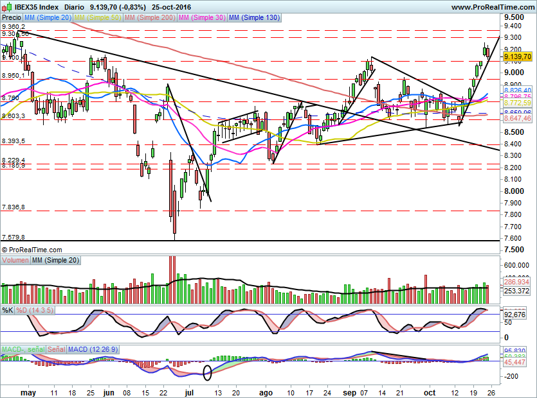Toggle the Volumen indicator label
Viewport: 537px width, 398px height.
(14, 261)
